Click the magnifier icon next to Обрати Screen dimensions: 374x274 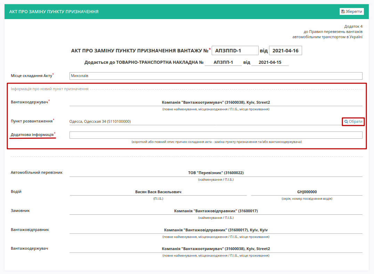[346, 122]
